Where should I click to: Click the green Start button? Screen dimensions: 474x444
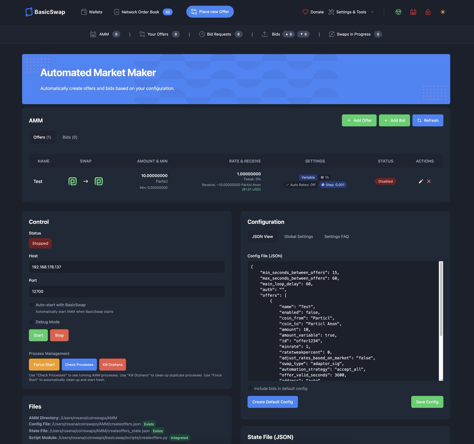click(38, 335)
